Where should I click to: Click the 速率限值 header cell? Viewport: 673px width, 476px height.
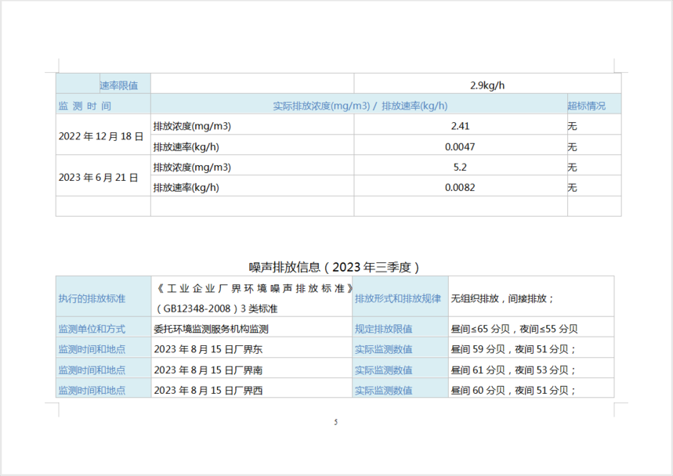click(118, 85)
